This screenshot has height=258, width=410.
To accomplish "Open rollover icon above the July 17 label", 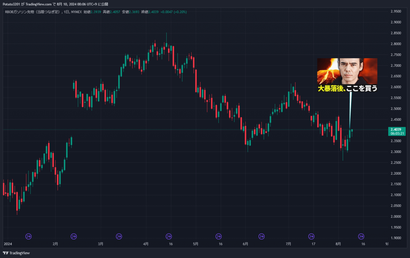I will click(311, 236).
